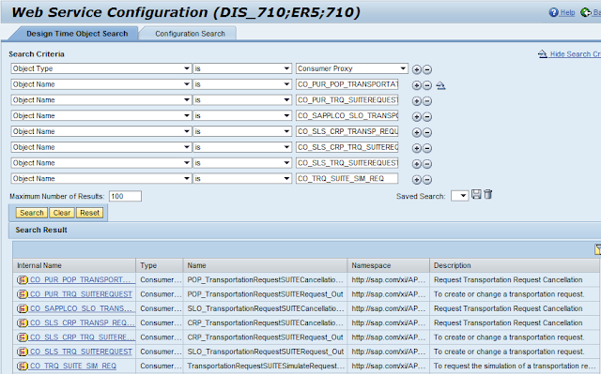Remove the CO_SLS_CRP_TRQ_SUITEREQ criteria row

[x=427, y=148]
